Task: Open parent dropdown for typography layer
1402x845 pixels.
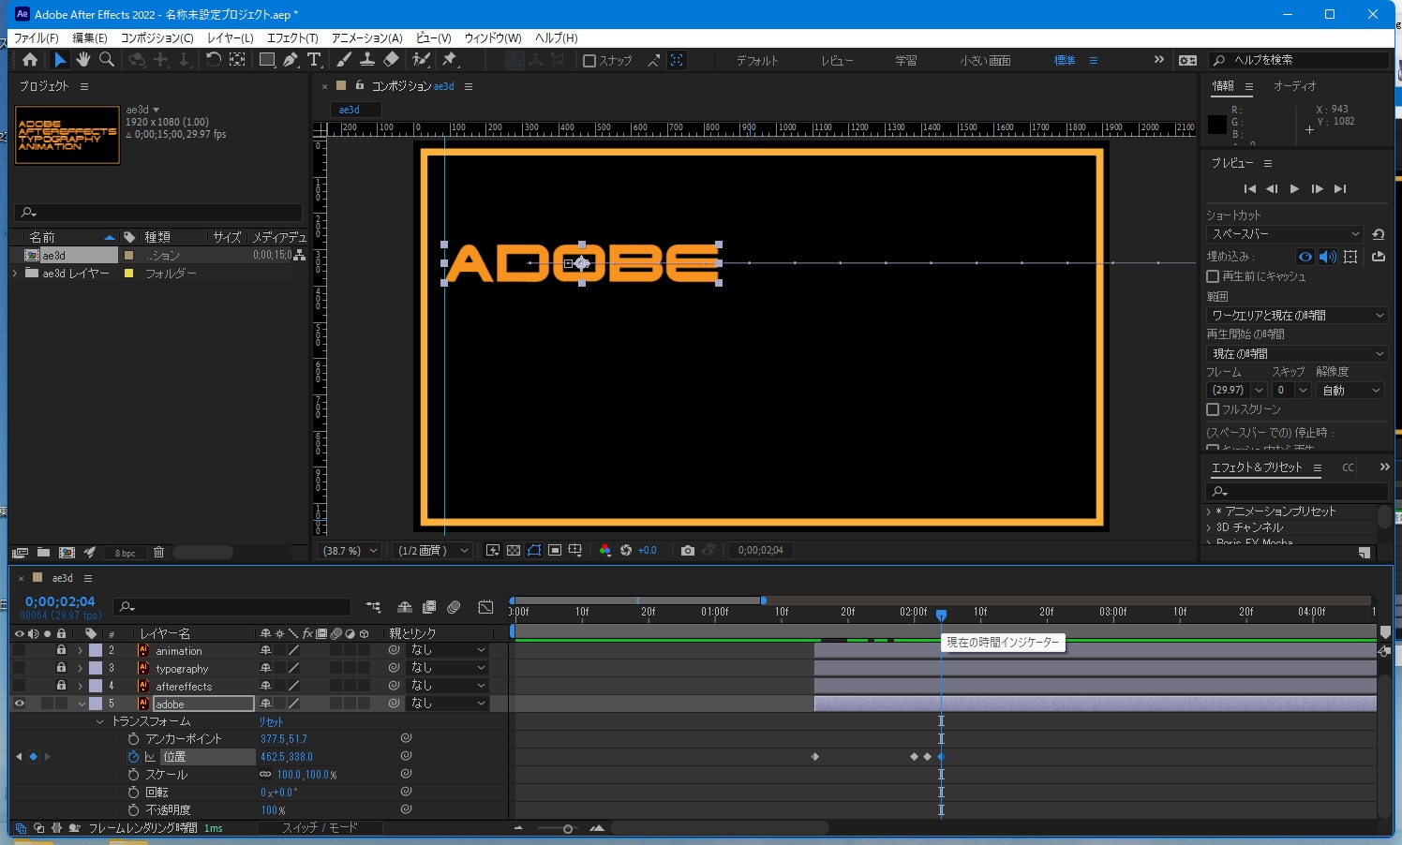Action: tap(448, 668)
